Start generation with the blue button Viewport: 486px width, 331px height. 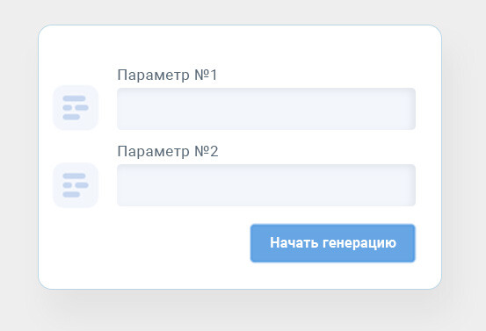click(333, 243)
